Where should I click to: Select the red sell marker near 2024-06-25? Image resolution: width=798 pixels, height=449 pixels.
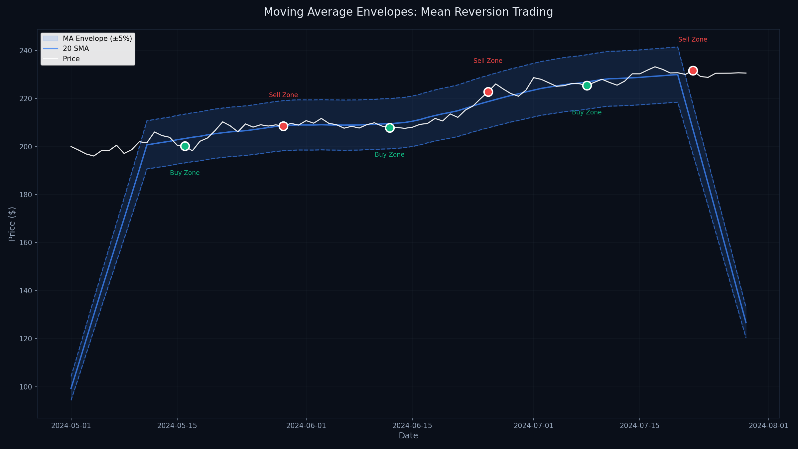(488, 92)
